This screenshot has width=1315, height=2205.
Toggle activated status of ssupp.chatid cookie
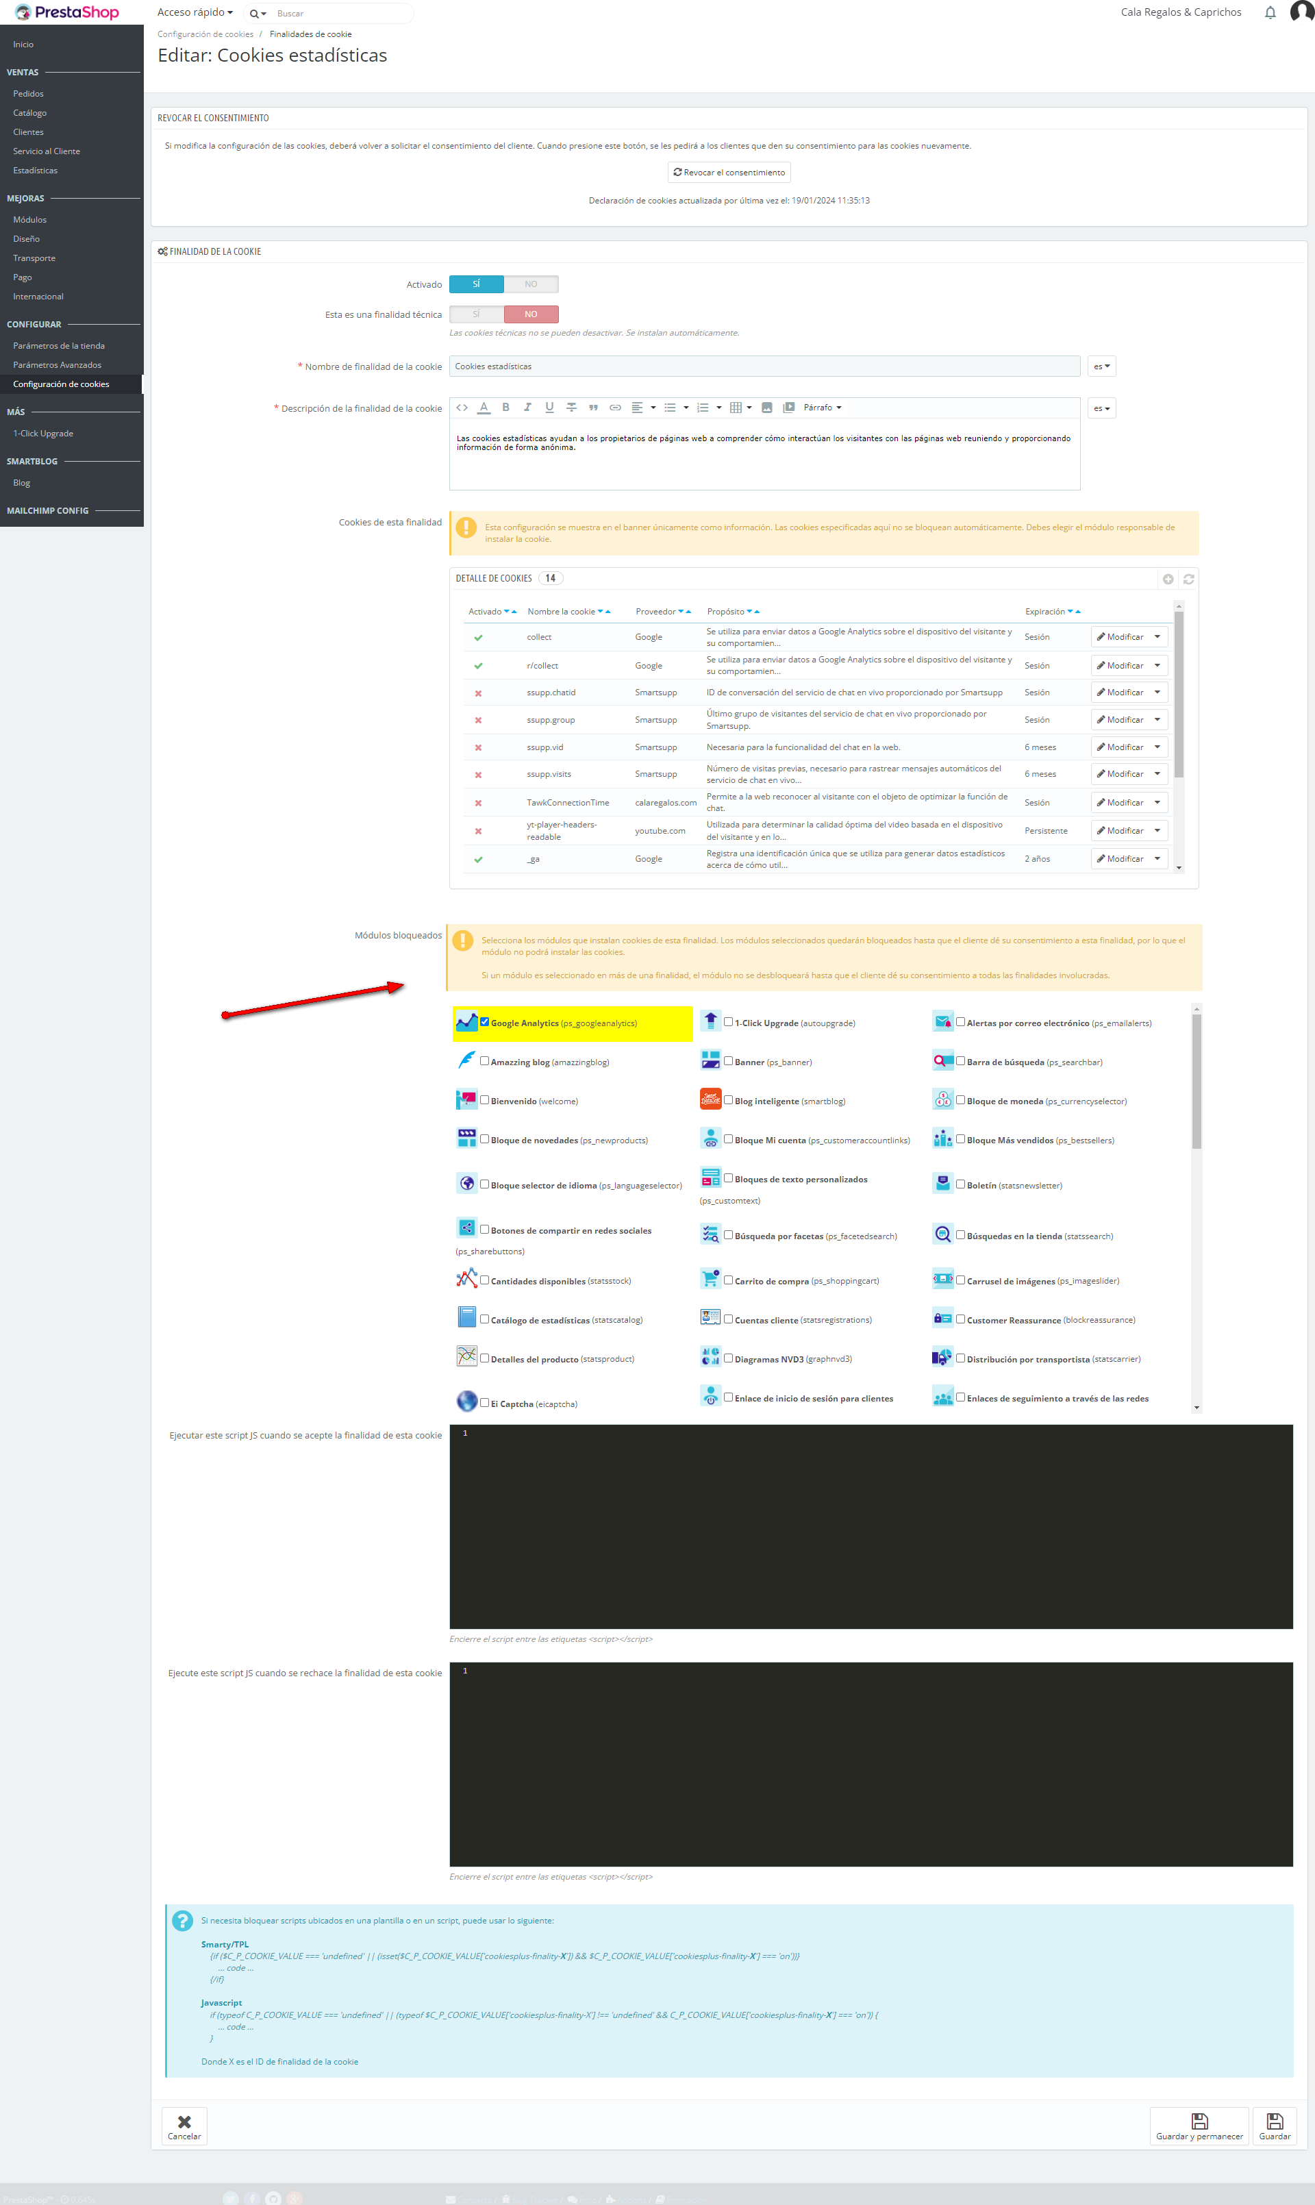479,693
